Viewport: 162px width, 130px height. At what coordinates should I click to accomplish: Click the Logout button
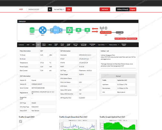click(133, 9)
